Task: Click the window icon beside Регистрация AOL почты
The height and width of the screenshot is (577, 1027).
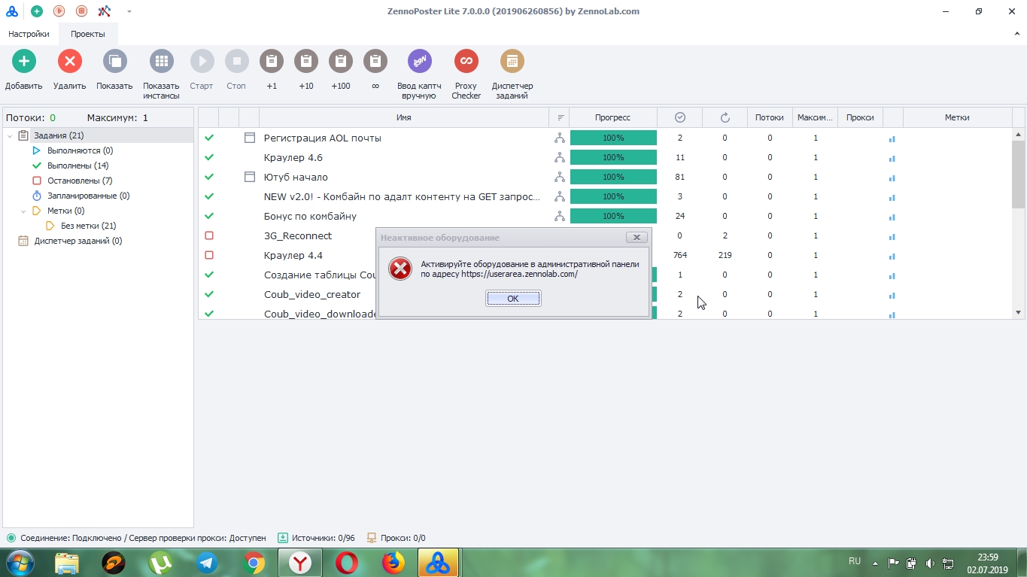Action: coord(250,138)
